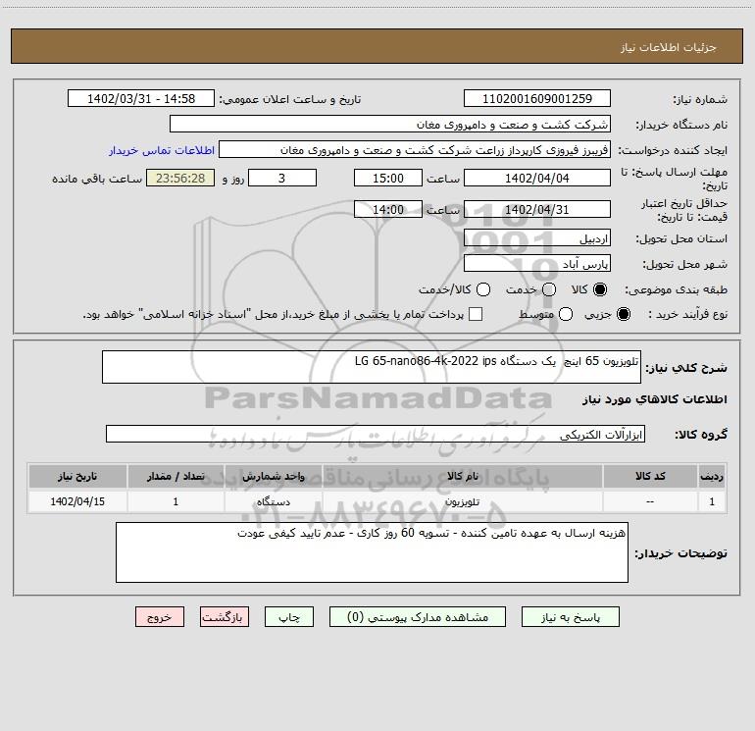Click the ردیف column header

pos(712,476)
